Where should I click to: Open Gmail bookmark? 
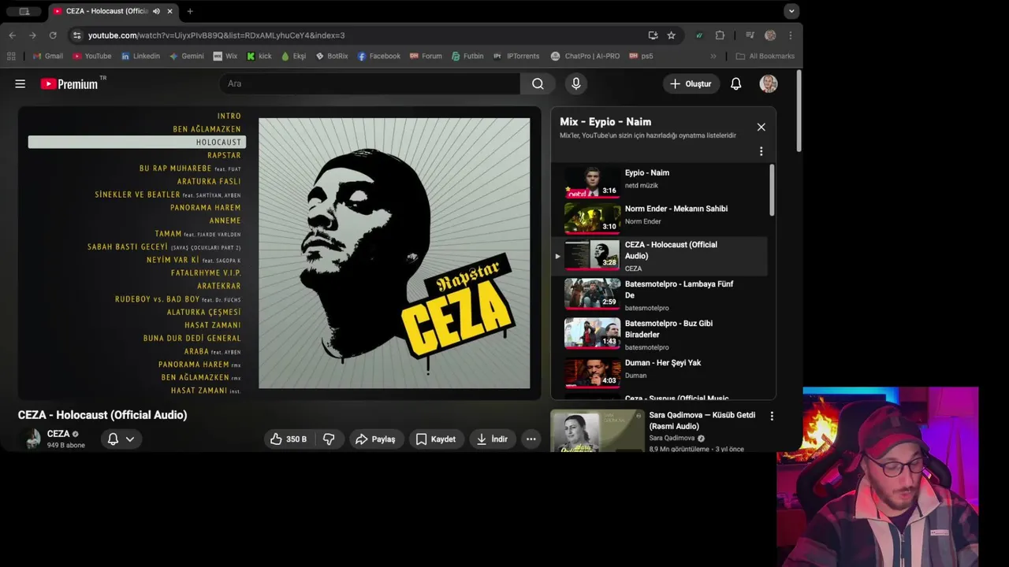[x=48, y=56]
